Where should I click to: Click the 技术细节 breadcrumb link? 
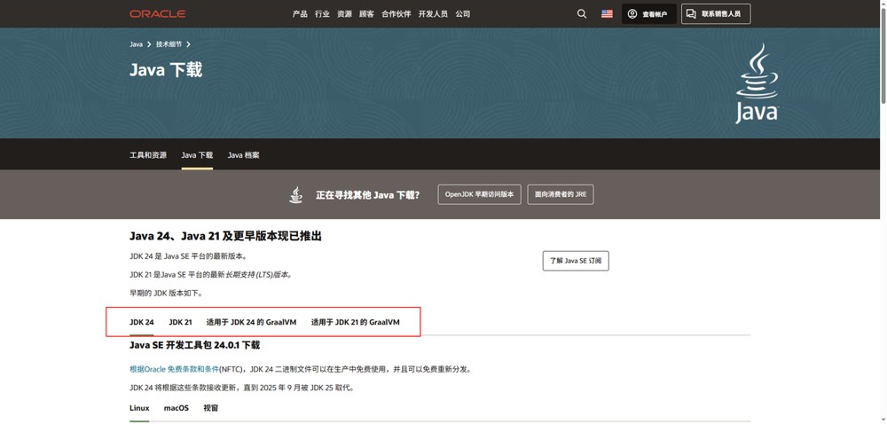[169, 44]
